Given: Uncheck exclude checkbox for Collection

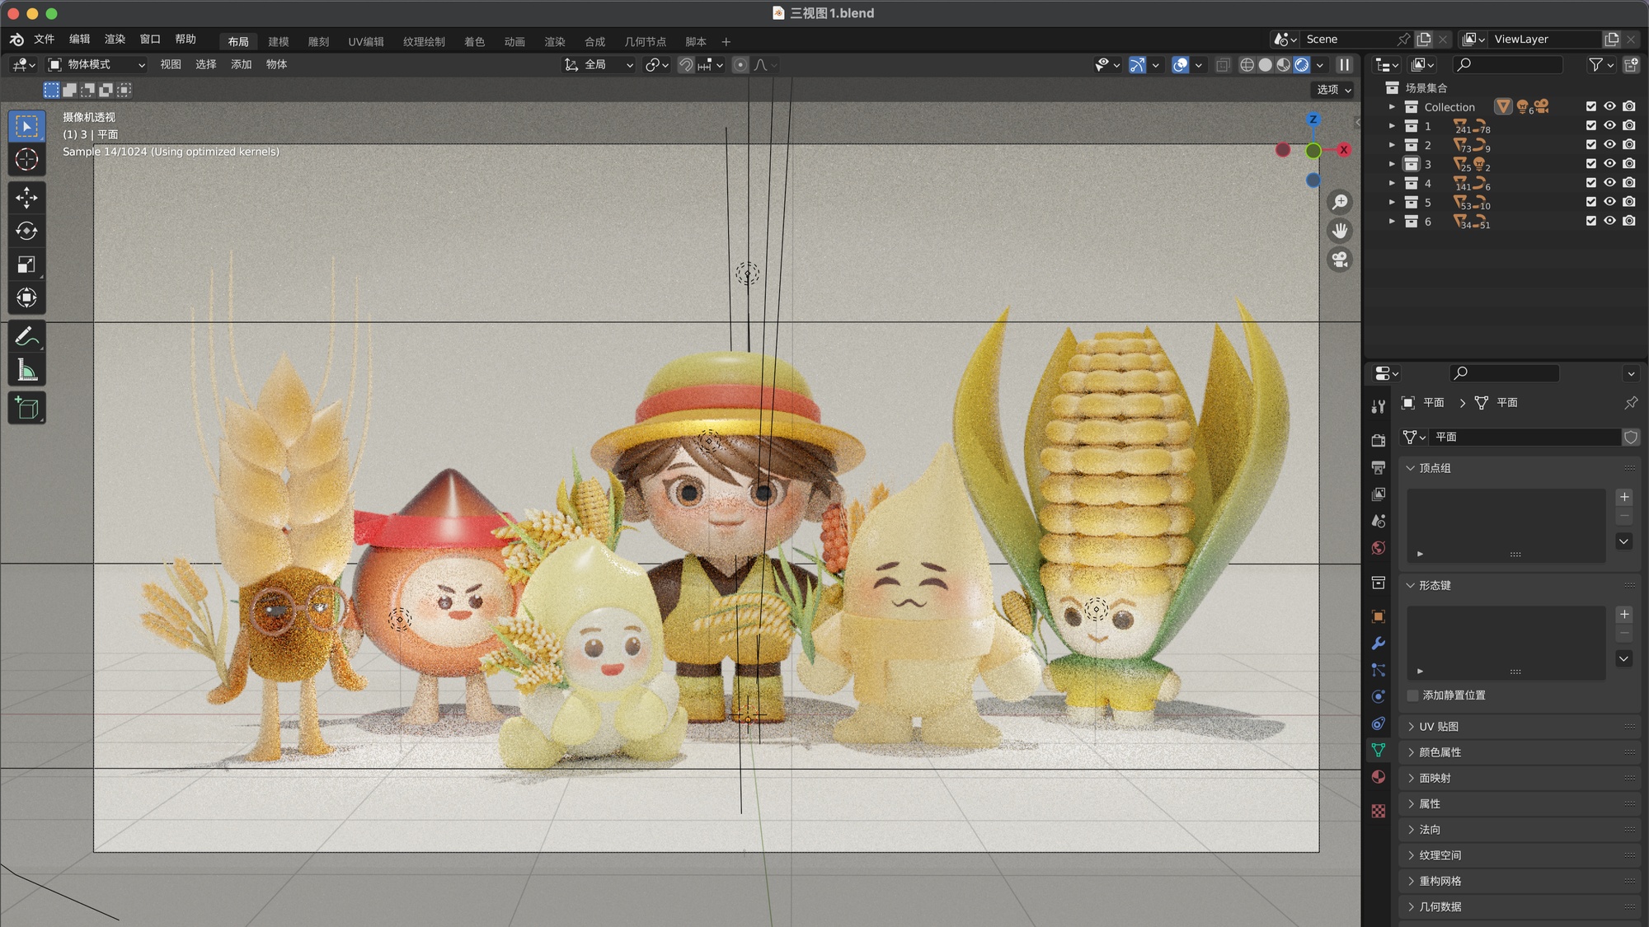Looking at the screenshot, I should 1591,106.
